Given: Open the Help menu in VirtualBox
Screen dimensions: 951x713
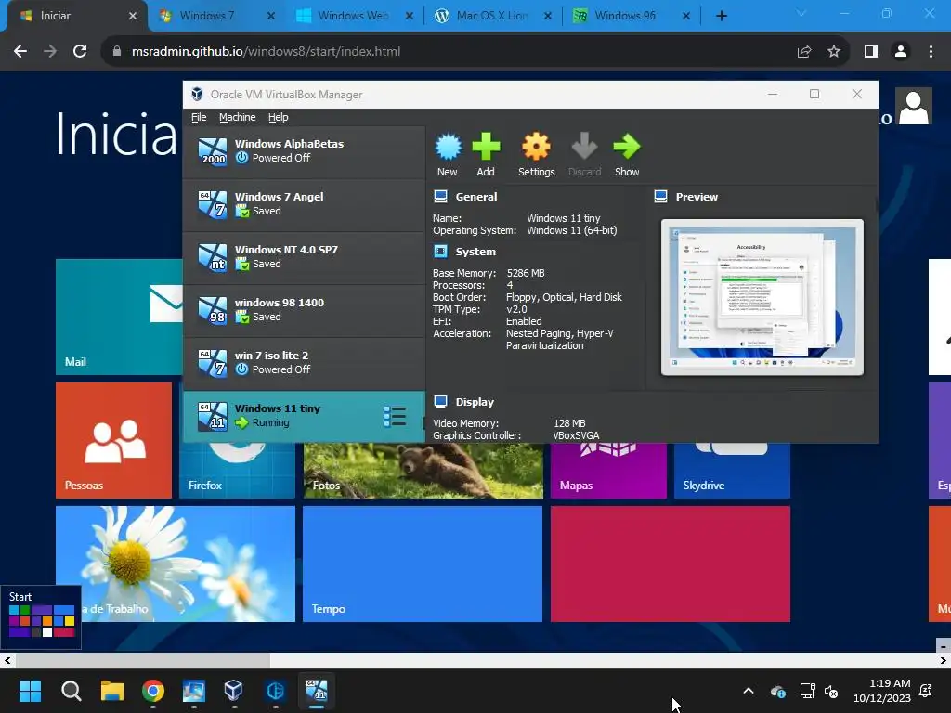Looking at the screenshot, I should (279, 117).
